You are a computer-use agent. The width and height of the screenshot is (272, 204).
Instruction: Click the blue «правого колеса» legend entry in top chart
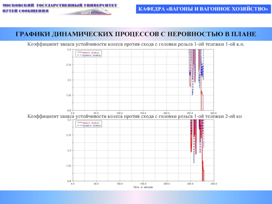click(x=89, y=55)
